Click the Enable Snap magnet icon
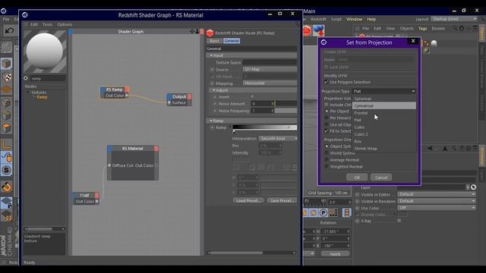The image size is (486, 273). (6, 187)
